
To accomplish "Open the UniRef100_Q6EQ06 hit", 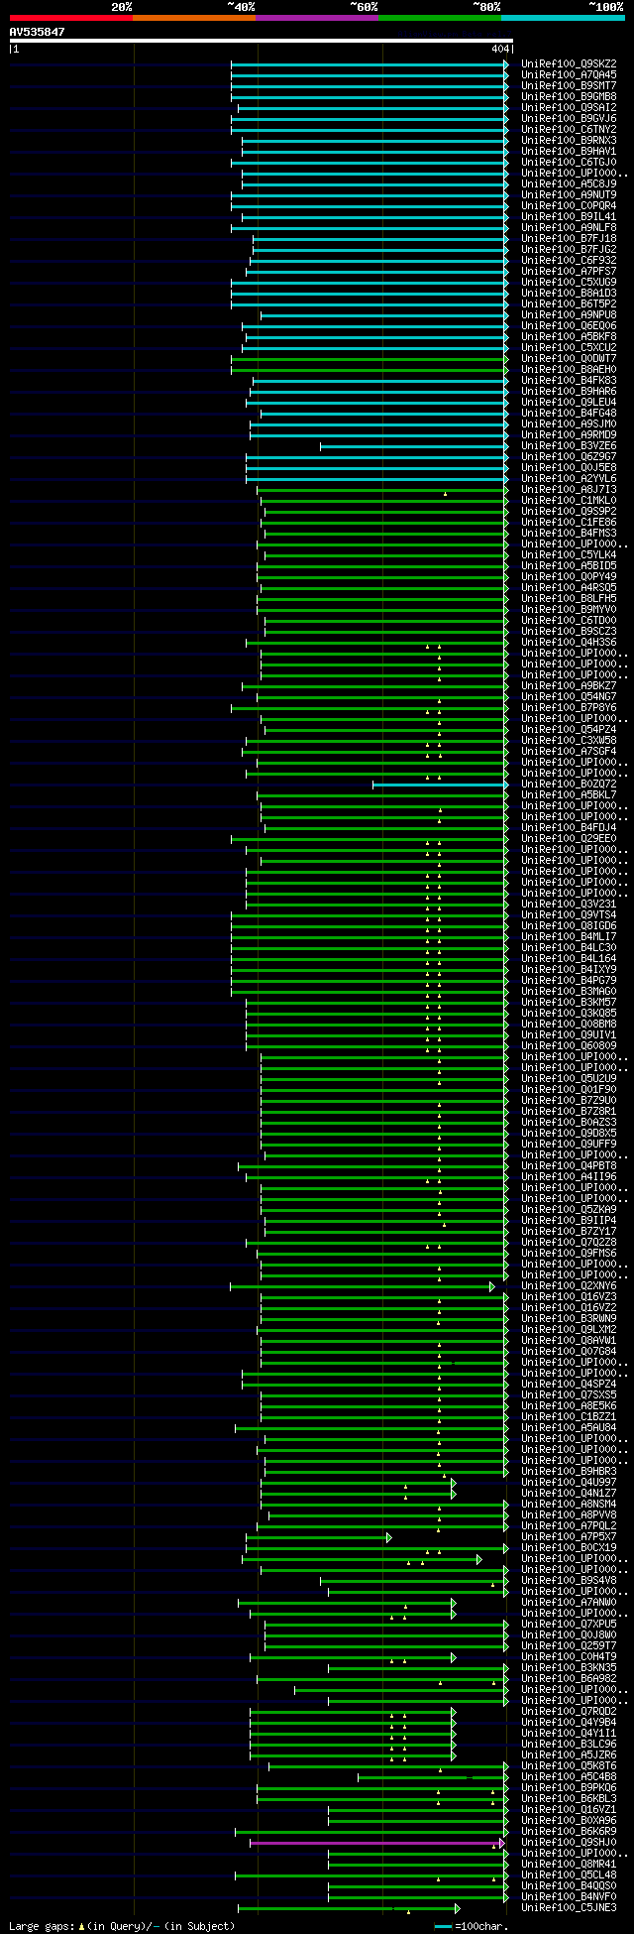I will point(569,326).
